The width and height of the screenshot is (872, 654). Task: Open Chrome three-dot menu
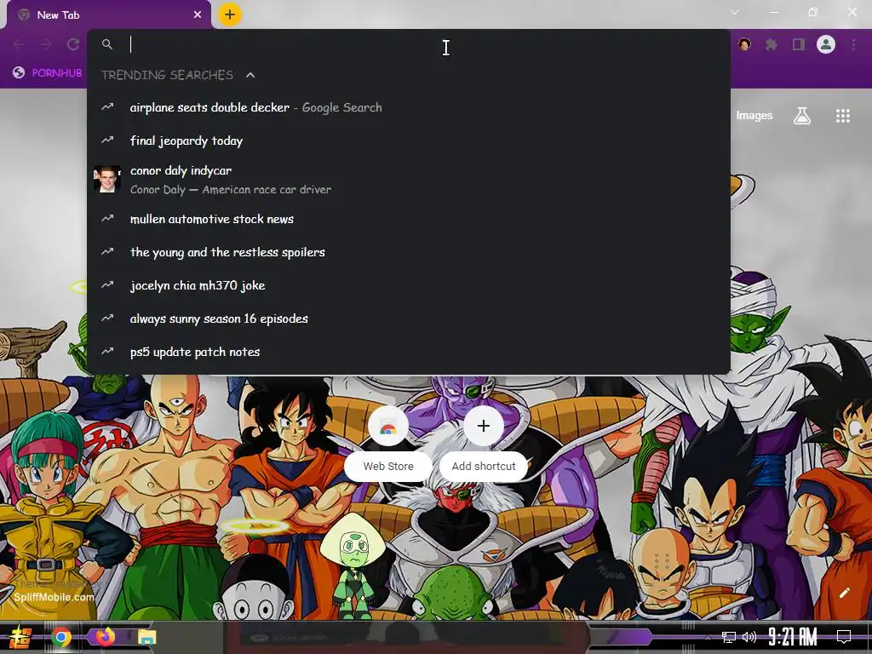click(853, 44)
